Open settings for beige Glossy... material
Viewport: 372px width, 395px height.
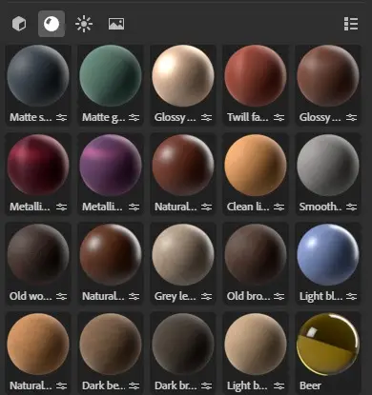point(206,118)
